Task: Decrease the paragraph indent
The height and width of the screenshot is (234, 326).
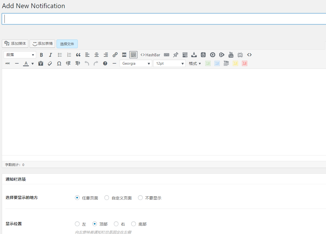Action: tap(68, 63)
